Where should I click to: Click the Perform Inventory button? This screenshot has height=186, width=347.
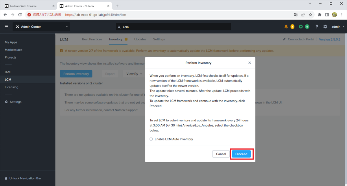coord(76,74)
